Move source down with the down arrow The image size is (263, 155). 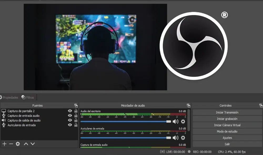[33, 144]
